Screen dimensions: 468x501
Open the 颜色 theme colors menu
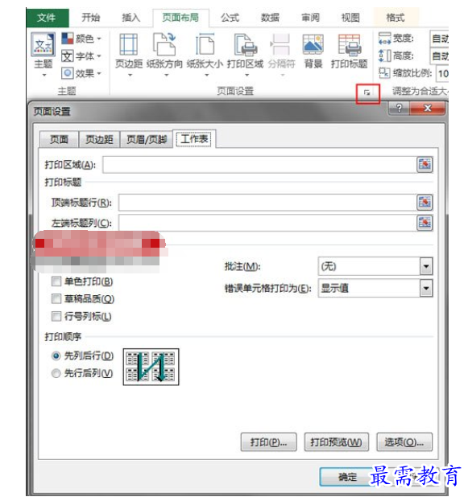81,39
